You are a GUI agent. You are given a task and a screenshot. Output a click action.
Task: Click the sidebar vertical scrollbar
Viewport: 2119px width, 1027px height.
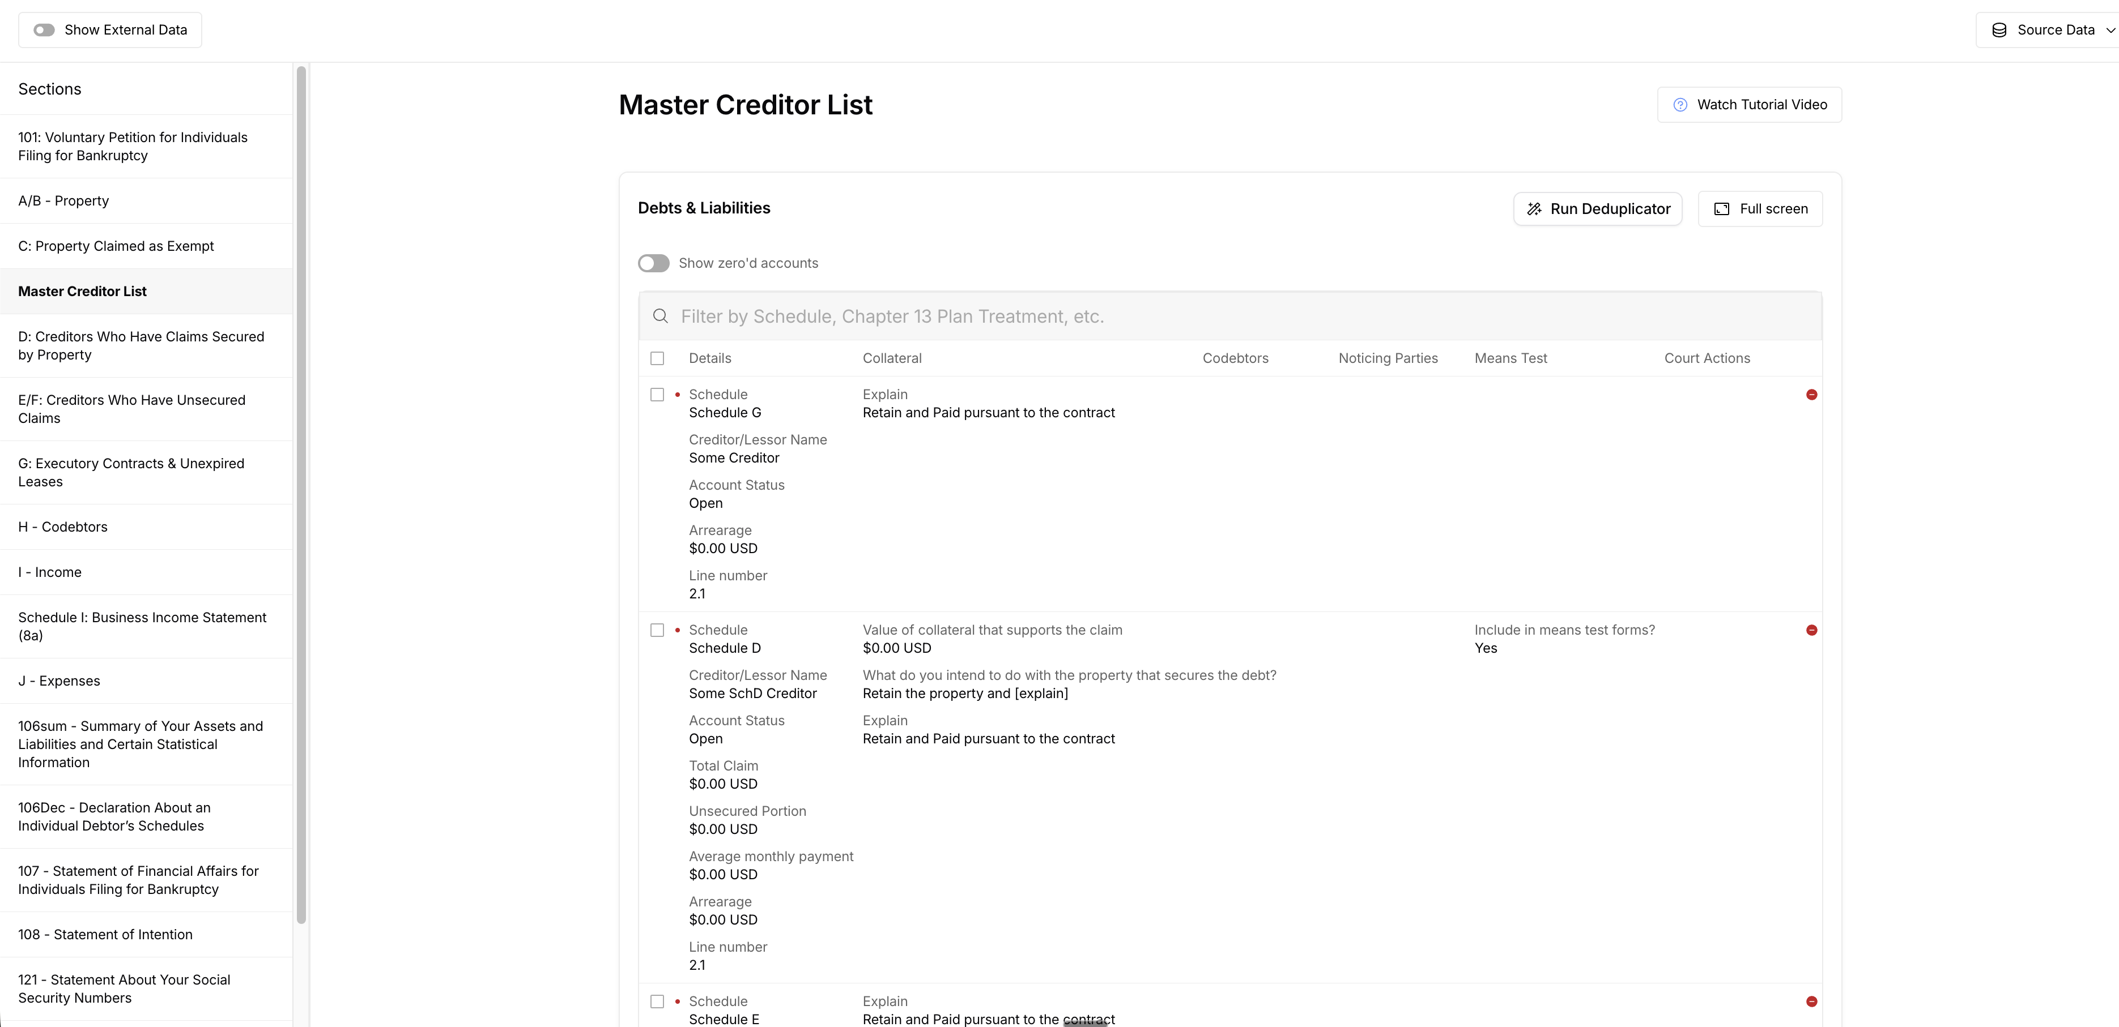(301, 495)
